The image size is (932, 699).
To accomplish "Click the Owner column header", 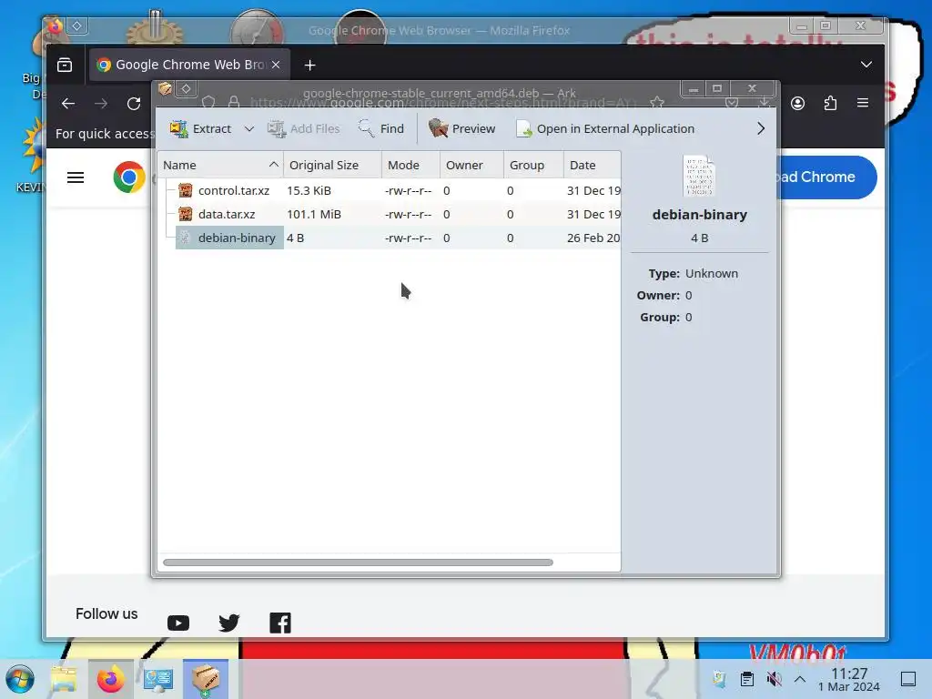I will pos(472,166).
